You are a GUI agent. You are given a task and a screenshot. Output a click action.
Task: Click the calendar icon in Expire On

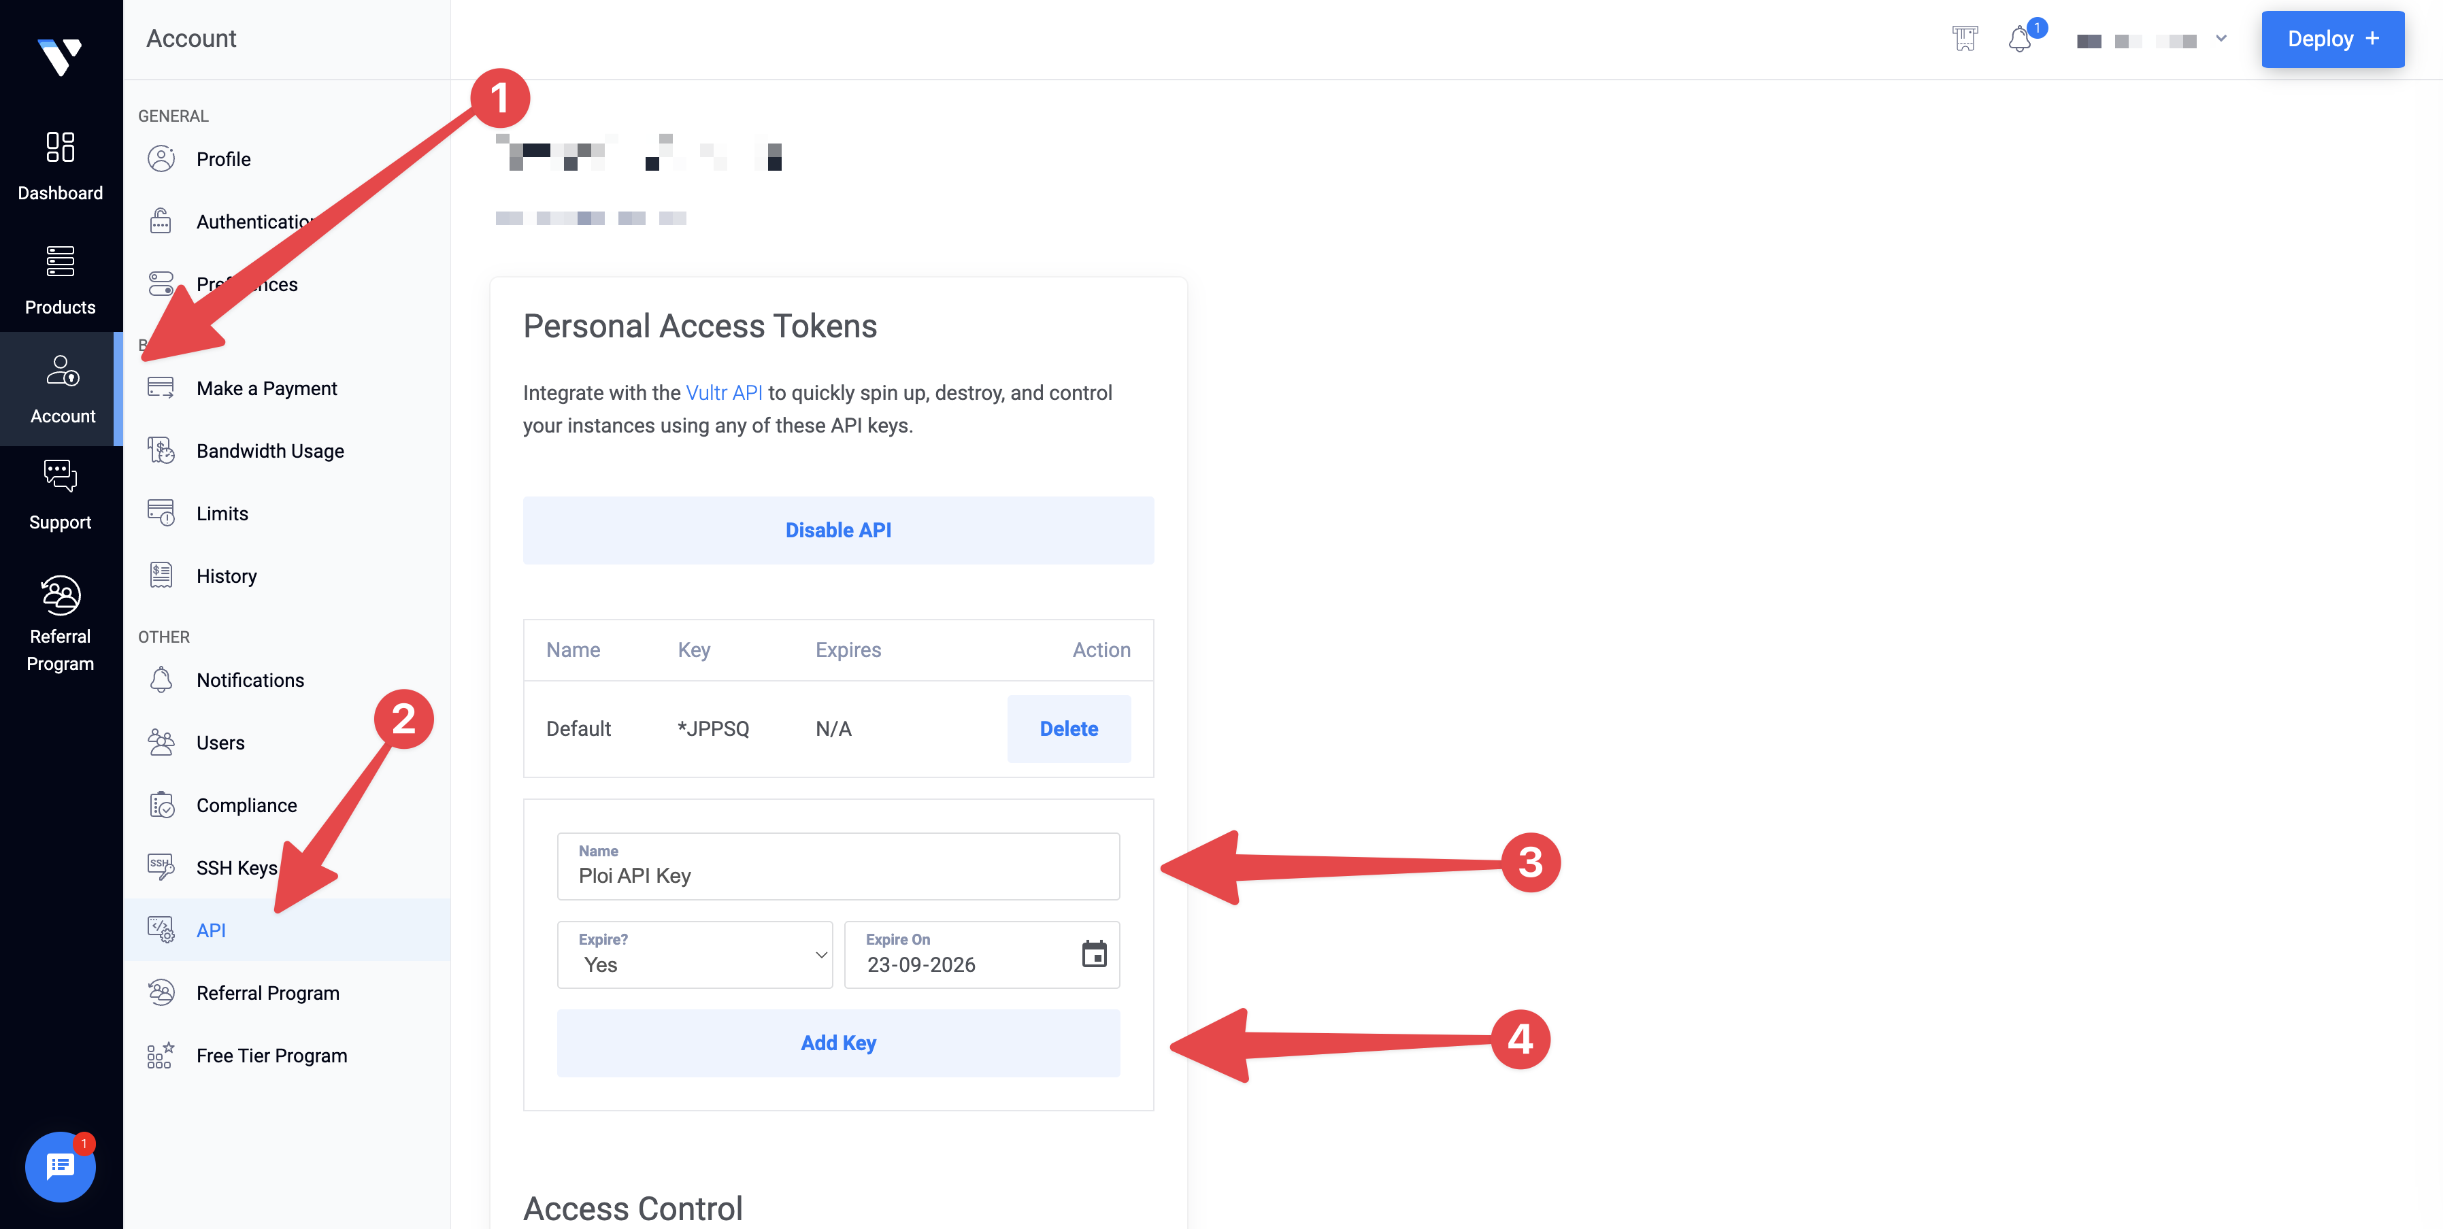[1093, 954]
